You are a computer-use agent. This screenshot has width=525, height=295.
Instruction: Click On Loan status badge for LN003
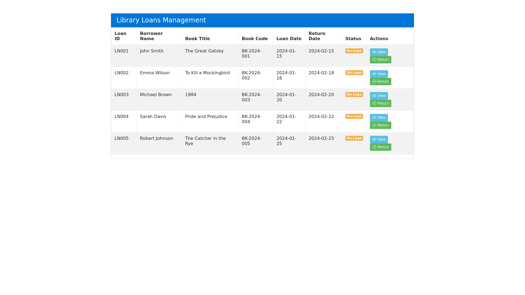(x=354, y=95)
